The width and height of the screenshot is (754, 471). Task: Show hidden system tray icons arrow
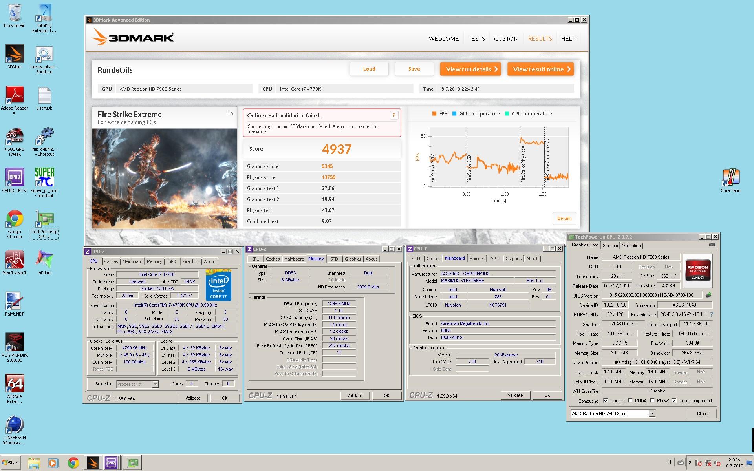690,462
